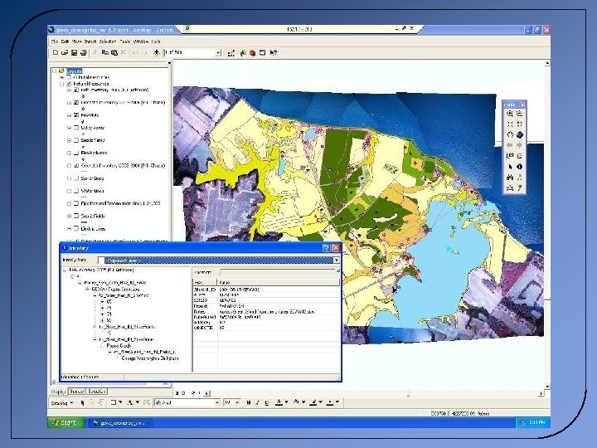Click the Full Extent globe icon
This screenshot has width=597, height=448.
tap(519, 135)
